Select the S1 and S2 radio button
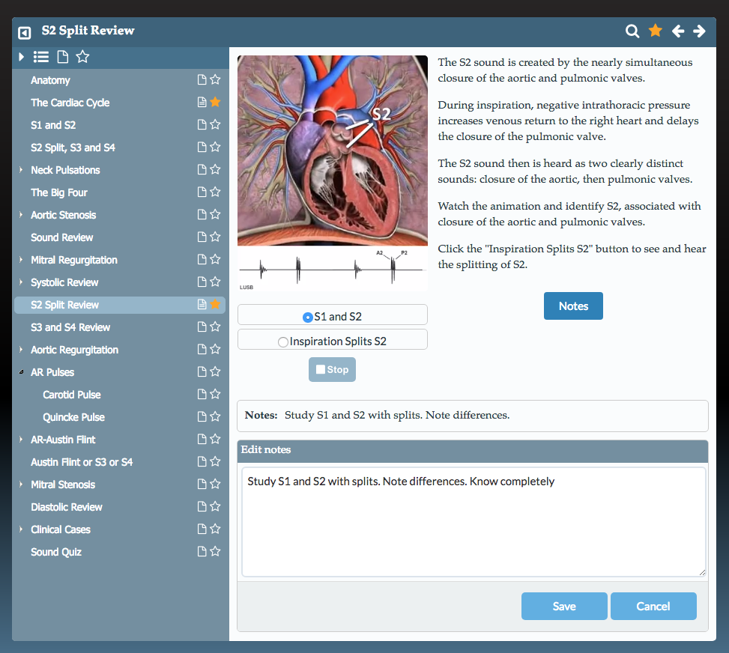The height and width of the screenshot is (653, 729). pyautogui.click(x=307, y=317)
